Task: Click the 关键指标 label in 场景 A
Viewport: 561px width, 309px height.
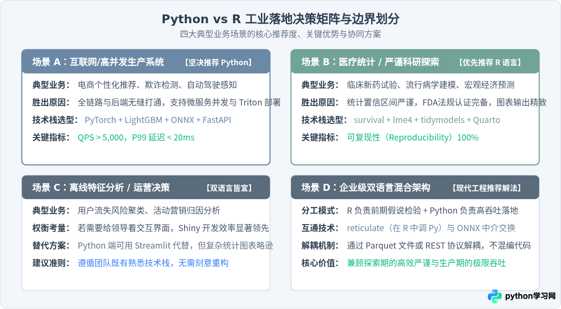Action: [x=51, y=137]
